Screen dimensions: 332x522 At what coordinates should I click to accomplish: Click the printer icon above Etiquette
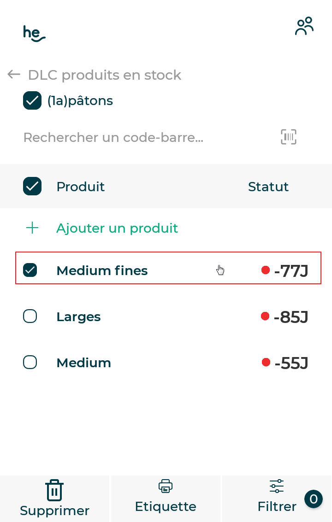click(165, 486)
